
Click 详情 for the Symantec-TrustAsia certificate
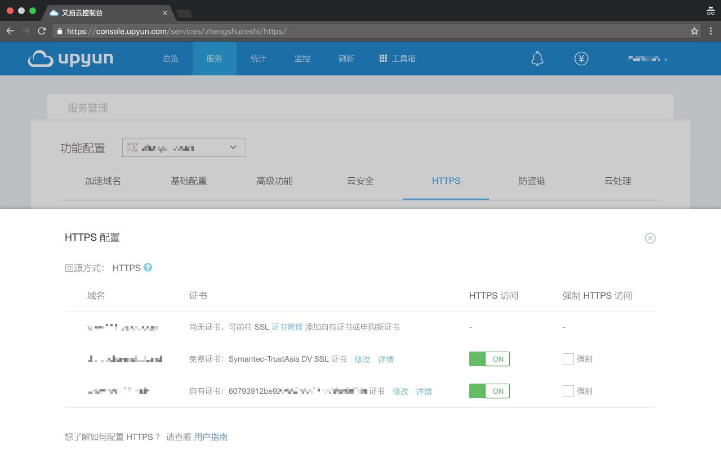386,359
